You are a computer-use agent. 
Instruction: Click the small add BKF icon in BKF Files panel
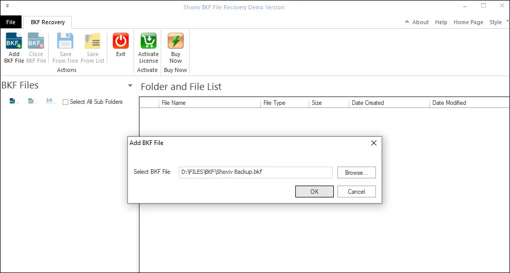point(12,101)
